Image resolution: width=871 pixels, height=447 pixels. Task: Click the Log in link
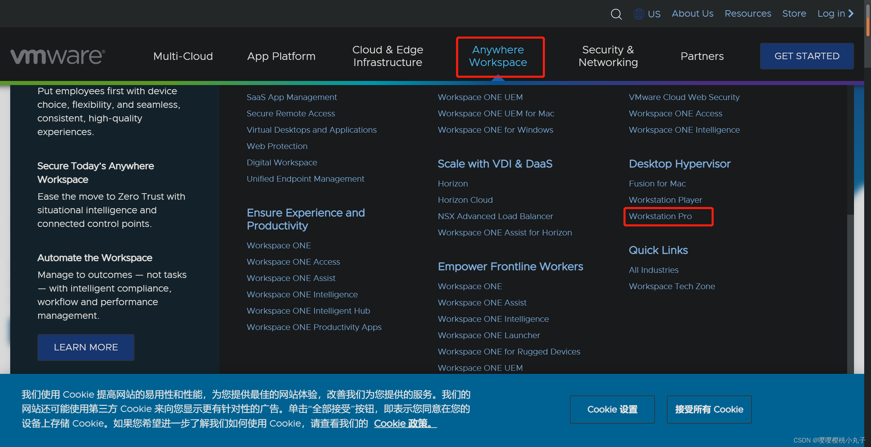831,14
